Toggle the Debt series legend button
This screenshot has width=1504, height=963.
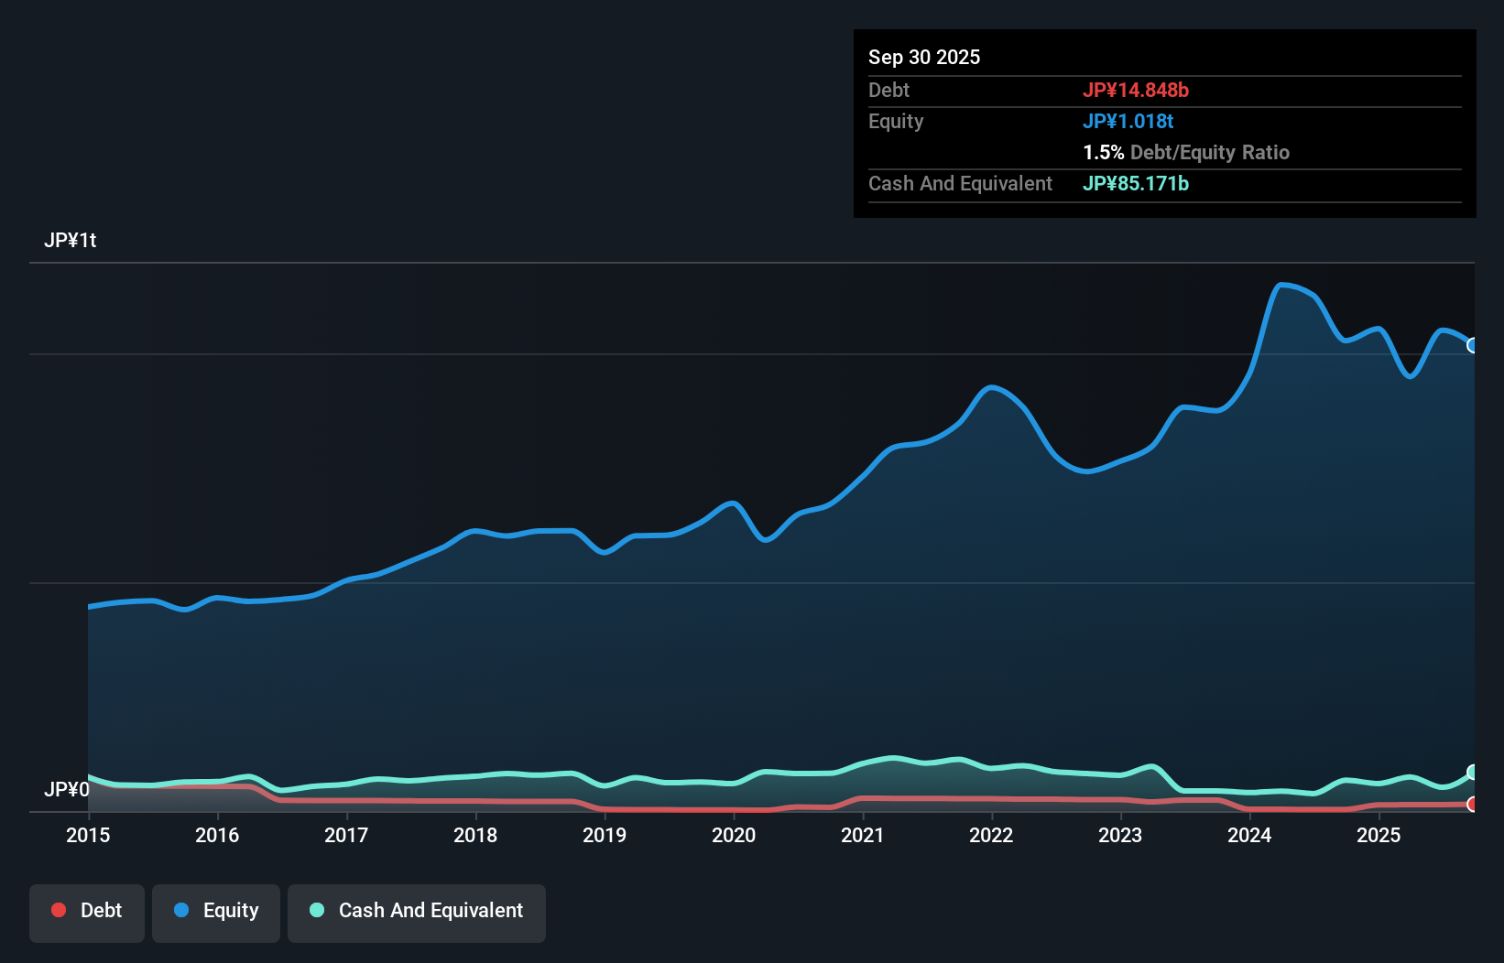[x=87, y=913]
